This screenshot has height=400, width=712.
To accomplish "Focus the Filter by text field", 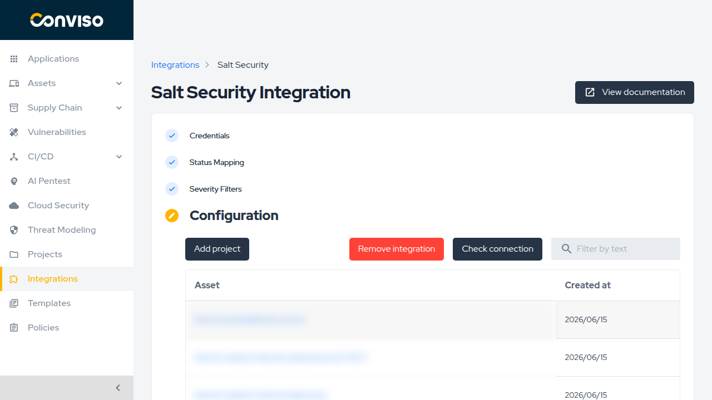I will [x=616, y=249].
